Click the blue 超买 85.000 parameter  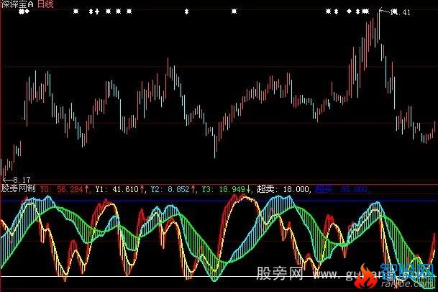[342, 189]
